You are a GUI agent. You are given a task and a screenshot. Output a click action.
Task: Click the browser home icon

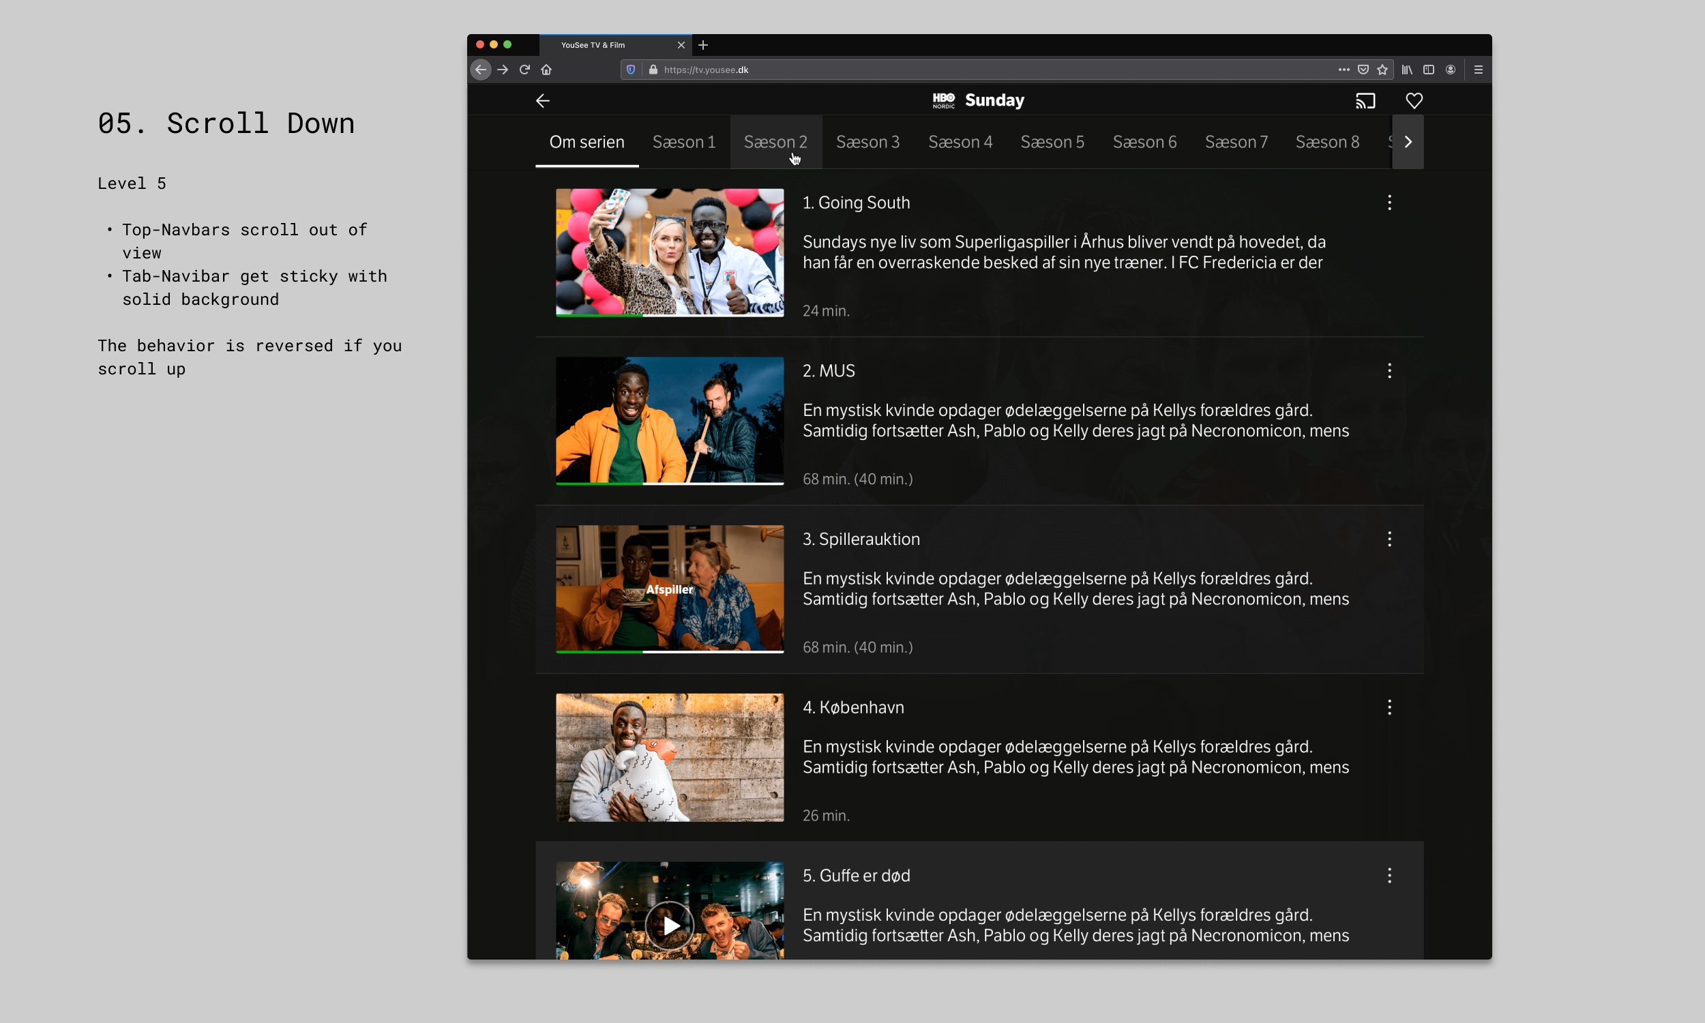[x=546, y=70]
